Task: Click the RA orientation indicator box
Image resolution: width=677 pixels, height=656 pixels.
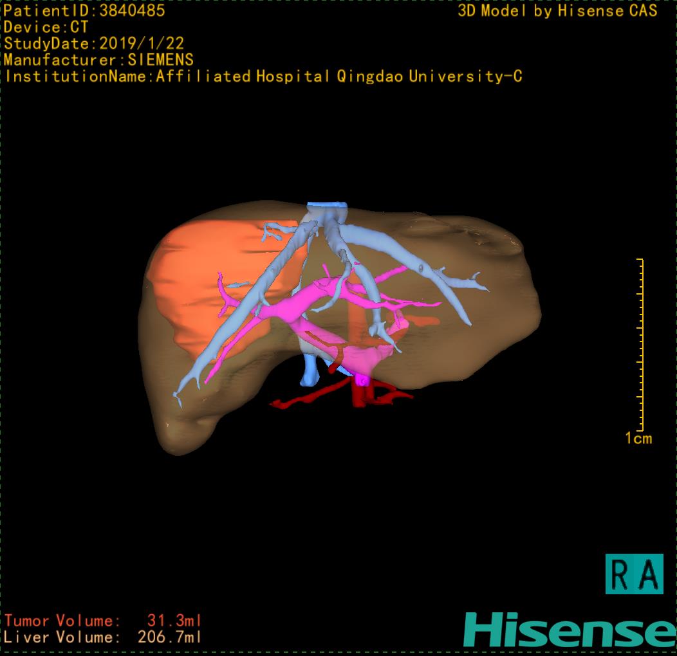Action: [634, 574]
